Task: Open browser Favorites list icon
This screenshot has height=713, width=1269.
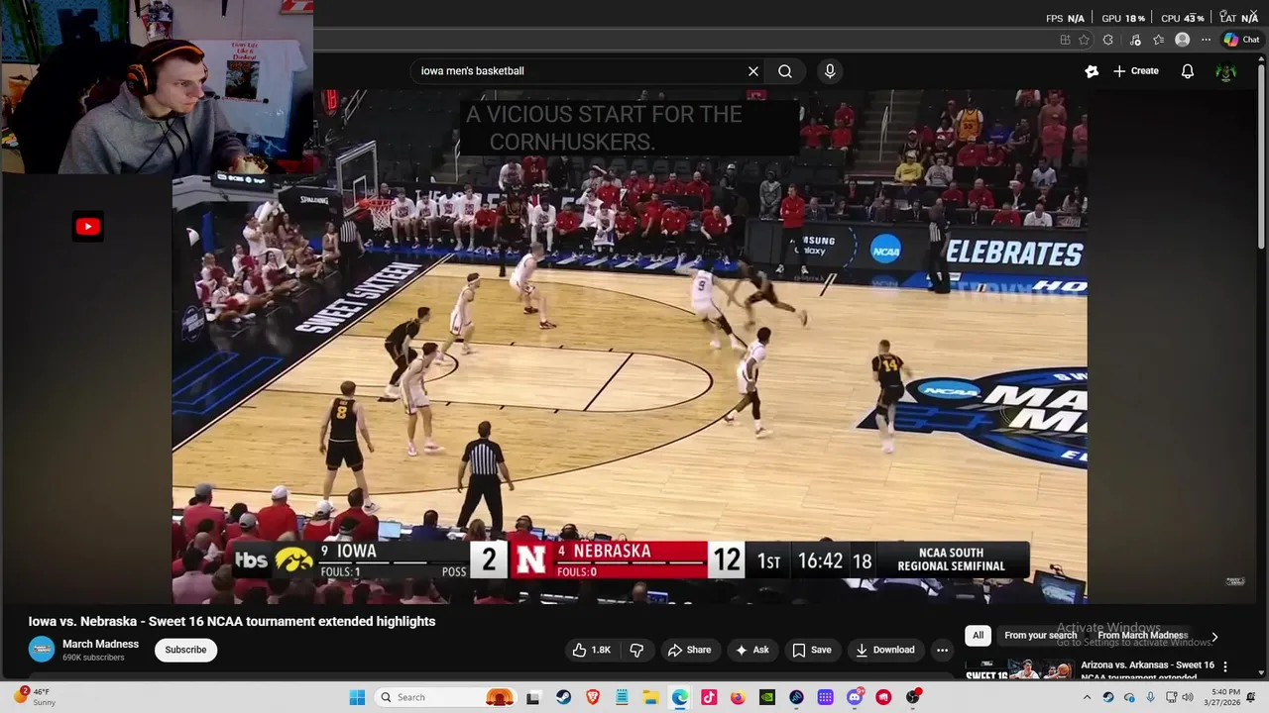Action: click(x=1158, y=40)
